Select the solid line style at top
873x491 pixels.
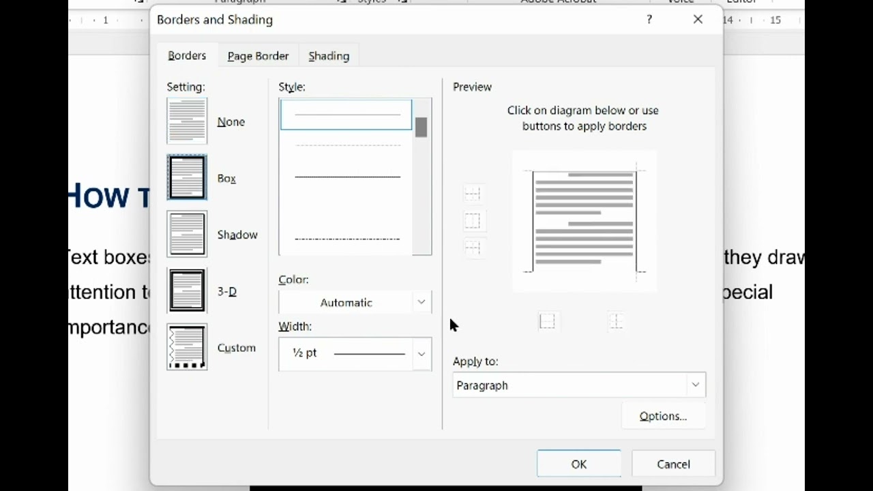pos(346,115)
